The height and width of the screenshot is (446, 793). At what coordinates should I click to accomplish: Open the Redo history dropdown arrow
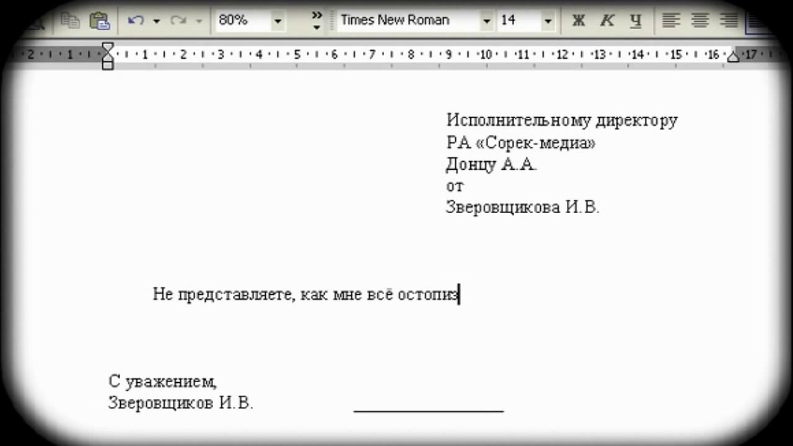(199, 21)
